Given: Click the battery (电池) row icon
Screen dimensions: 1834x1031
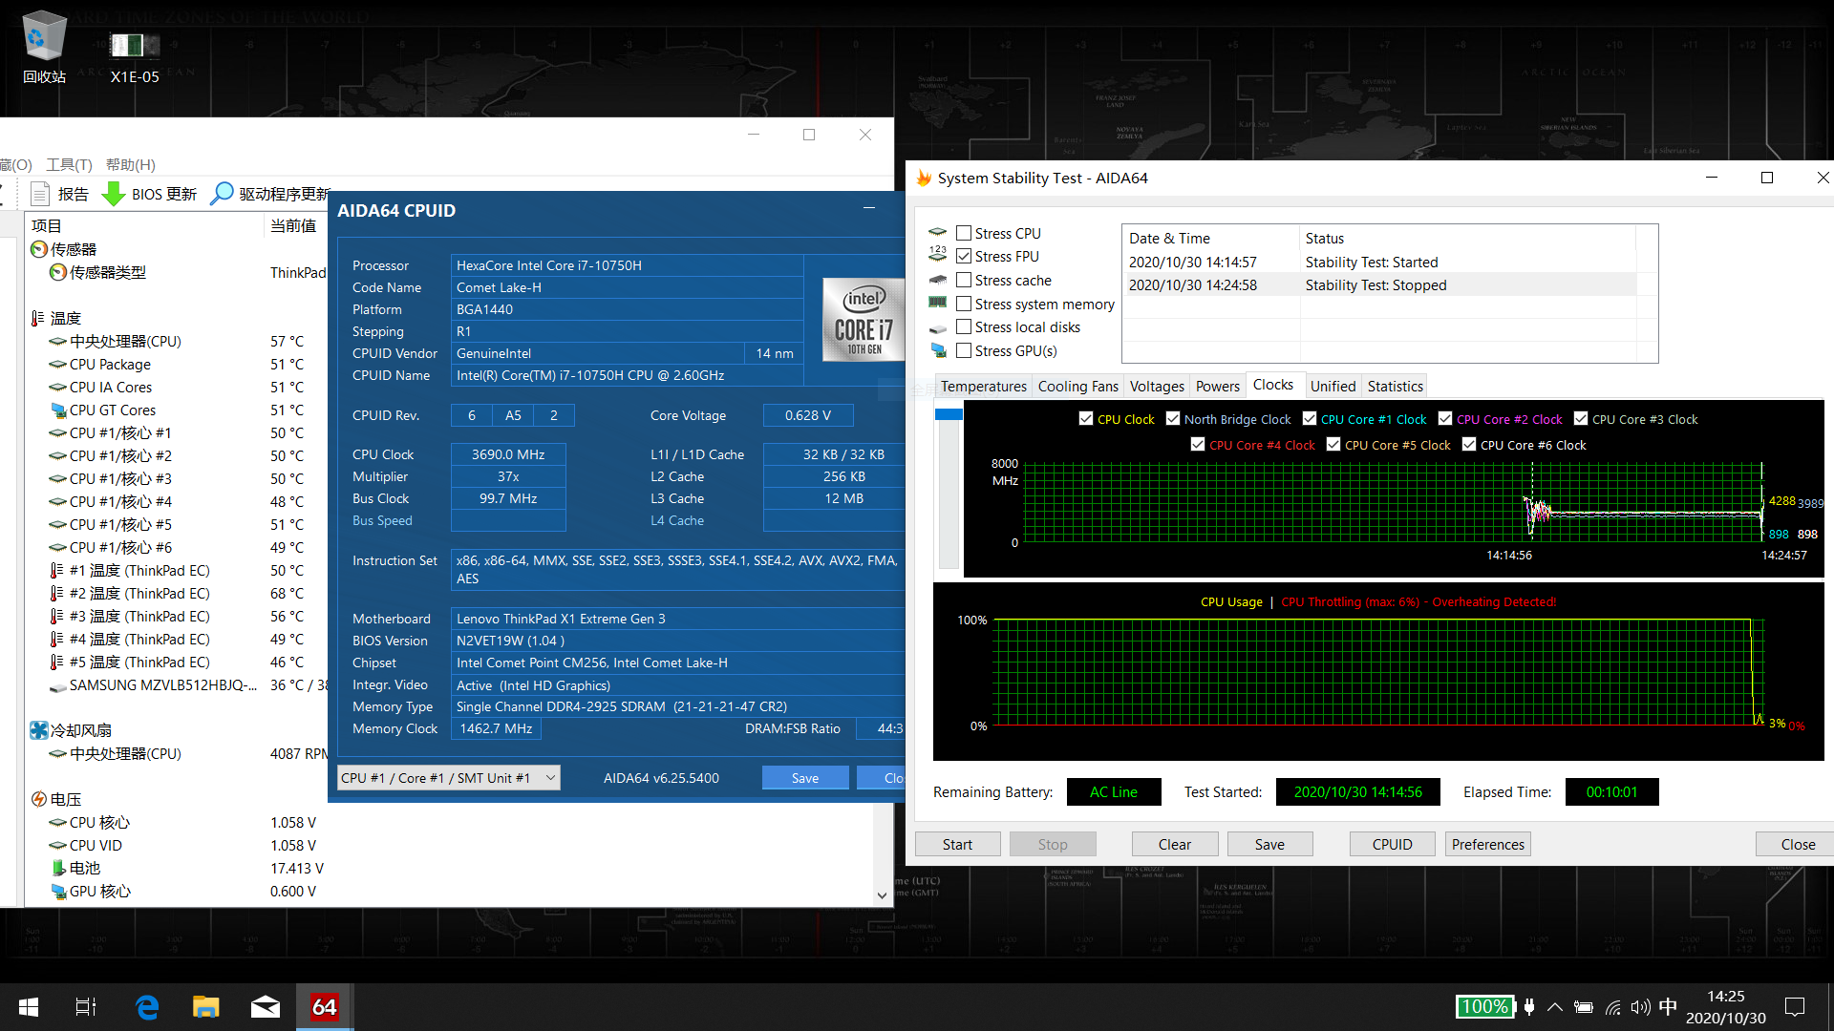Looking at the screenshot, I should tap(58, 868).
